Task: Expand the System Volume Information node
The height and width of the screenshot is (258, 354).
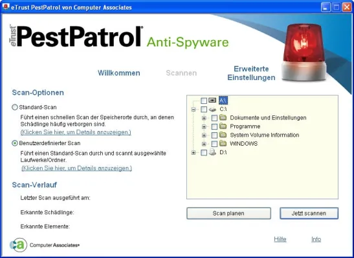Action: point(204,135)
